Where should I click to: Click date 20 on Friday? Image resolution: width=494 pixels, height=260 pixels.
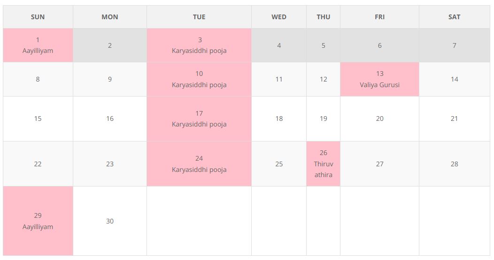tap(379, 119)
